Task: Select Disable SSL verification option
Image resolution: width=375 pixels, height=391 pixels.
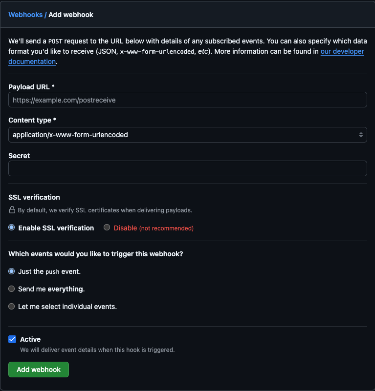Action: pyautogui.click(x=107, y=227)
